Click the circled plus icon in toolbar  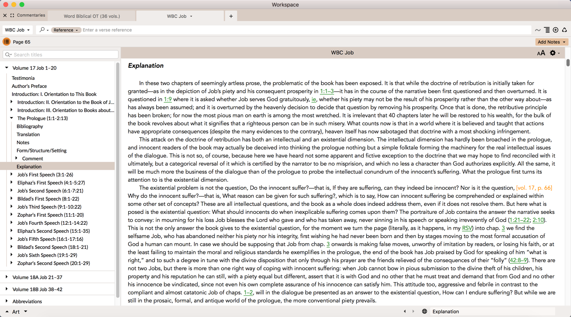(556, 30)
